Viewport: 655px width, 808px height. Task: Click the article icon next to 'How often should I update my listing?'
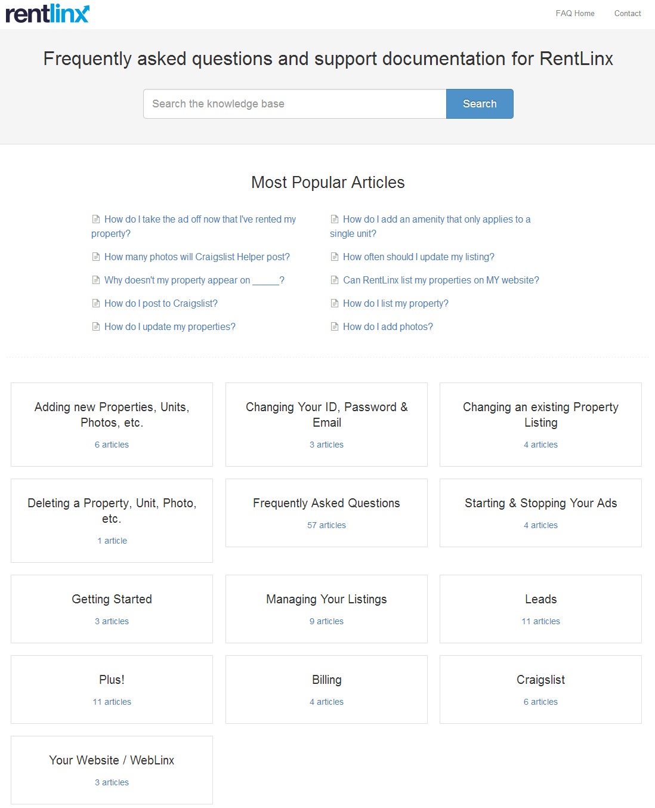click(x=334, y=257)
